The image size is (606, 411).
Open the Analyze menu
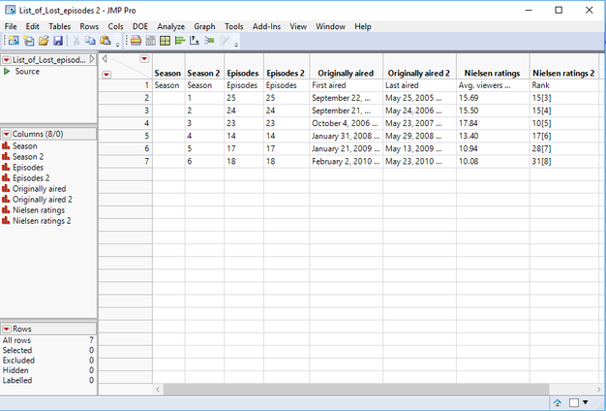click(x=170, y=26)
